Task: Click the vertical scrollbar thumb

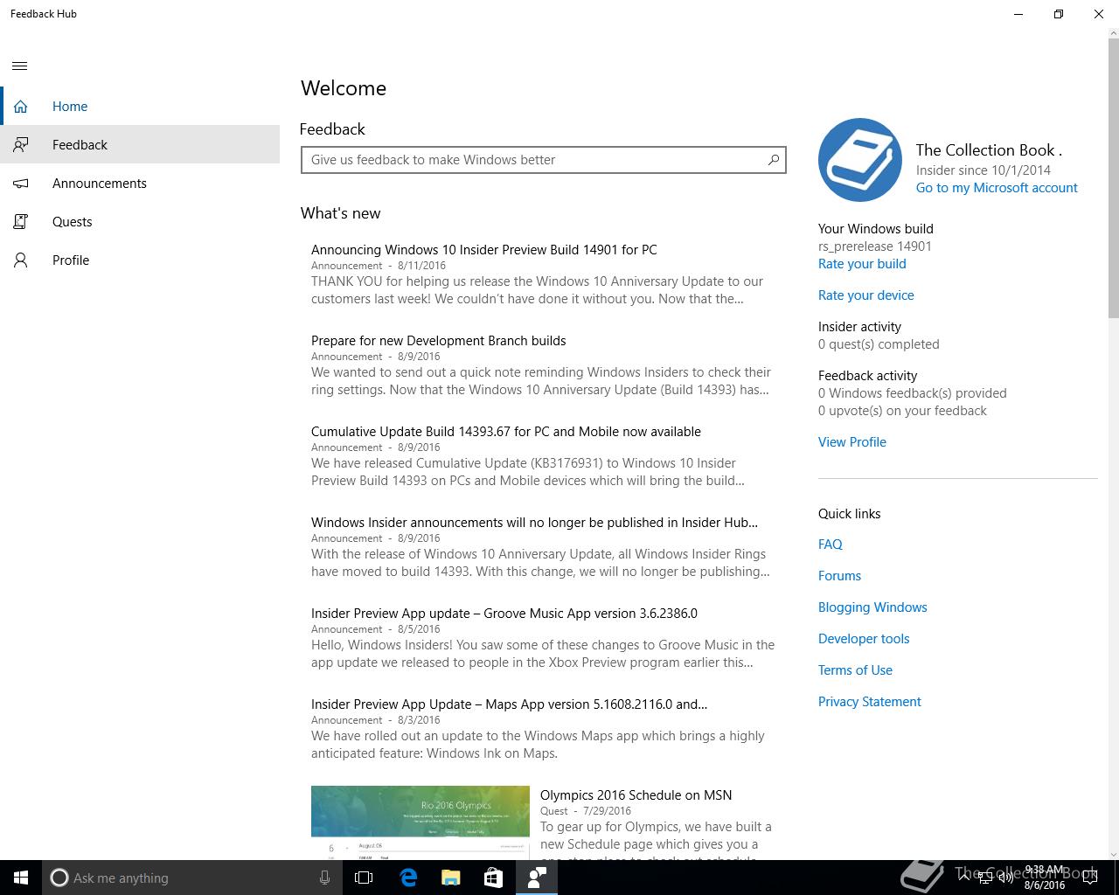Action: (x=1113, y=179)
